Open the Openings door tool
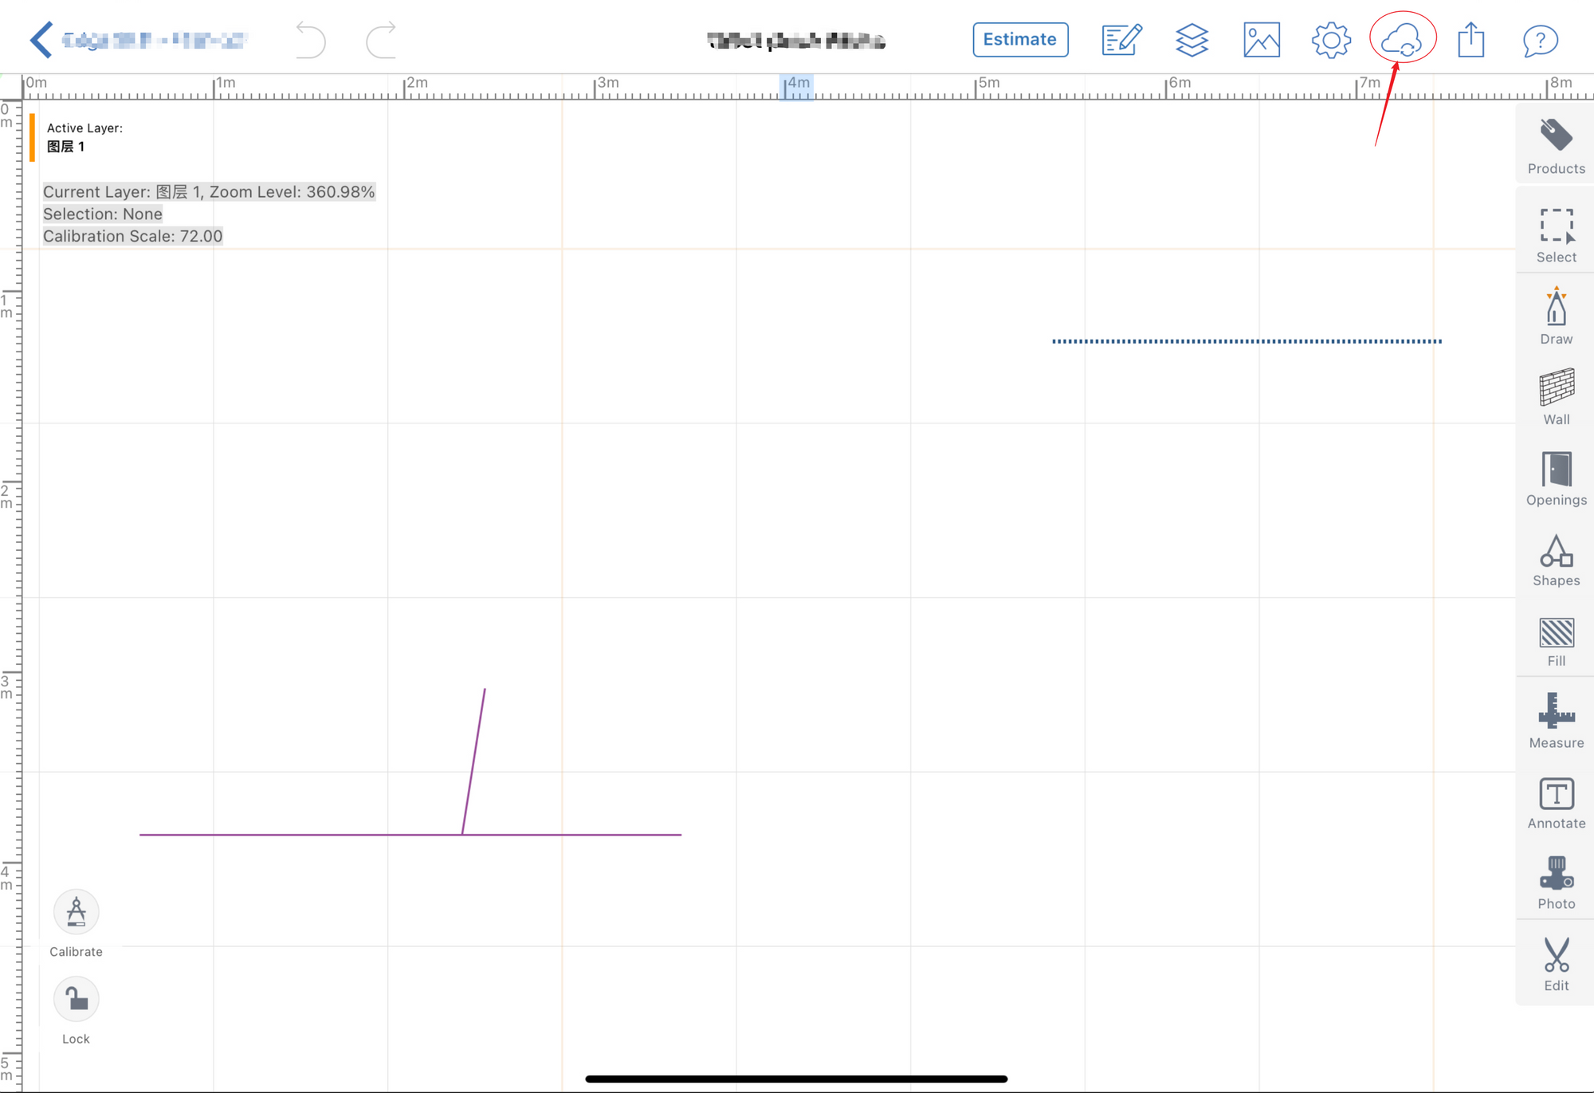 click(1556, 478)
